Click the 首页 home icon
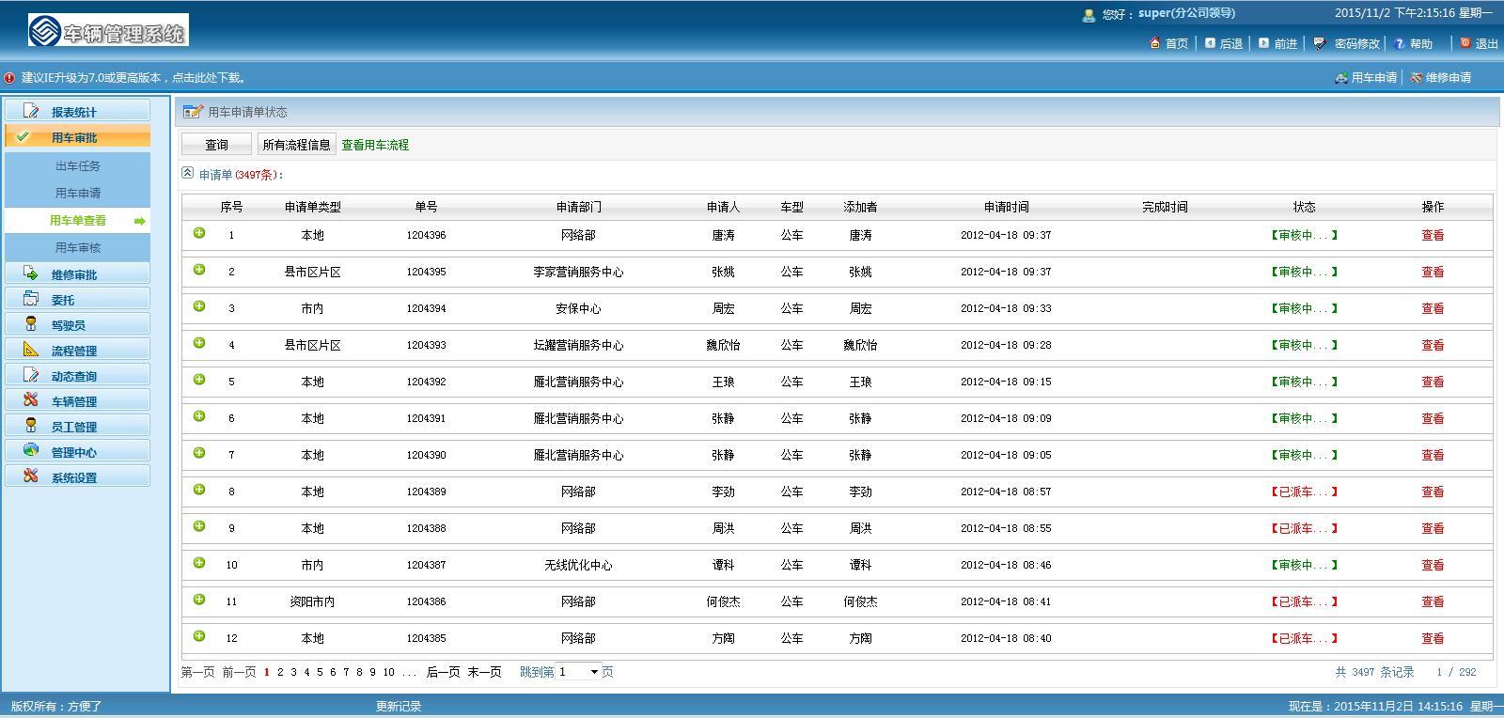Image resolution: width=1504 pixels, height=718 pixels. pos(1155,43)
